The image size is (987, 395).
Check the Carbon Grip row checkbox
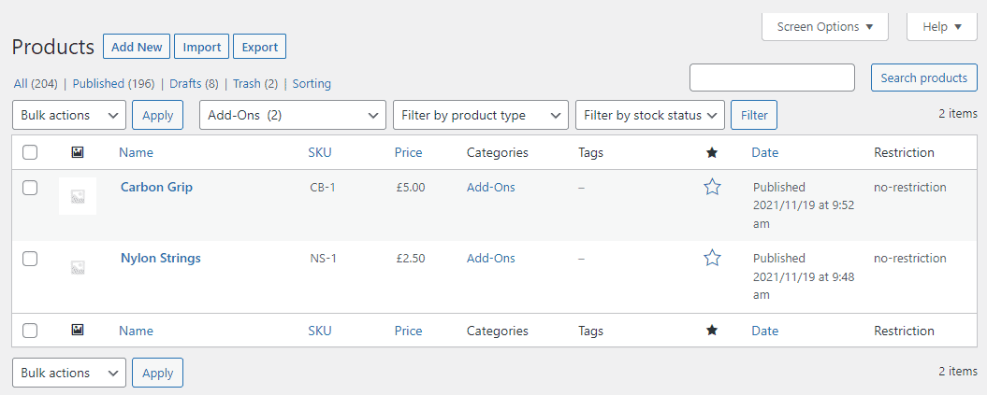click(x=30, y=187)
